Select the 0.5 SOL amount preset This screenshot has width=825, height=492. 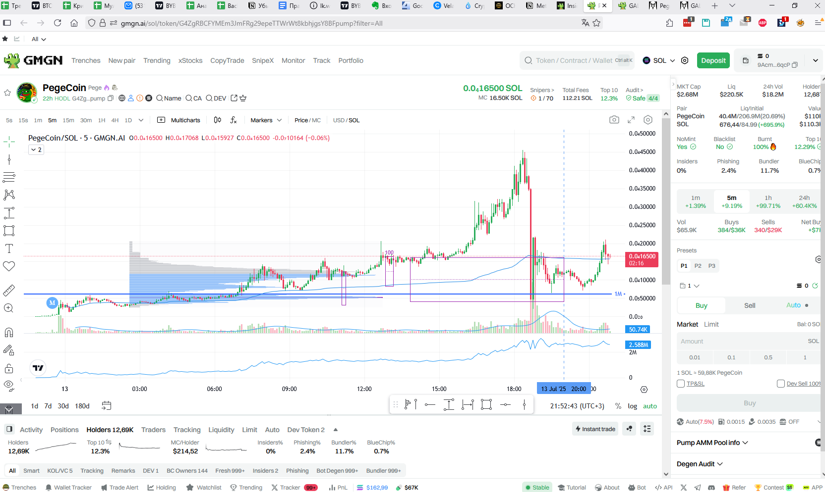coord(768,357)
